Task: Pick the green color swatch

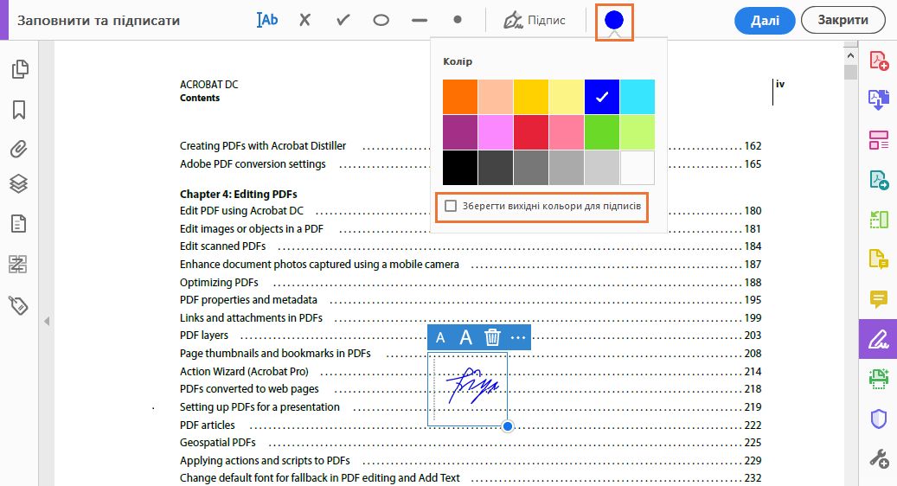Action: [602, 132]
